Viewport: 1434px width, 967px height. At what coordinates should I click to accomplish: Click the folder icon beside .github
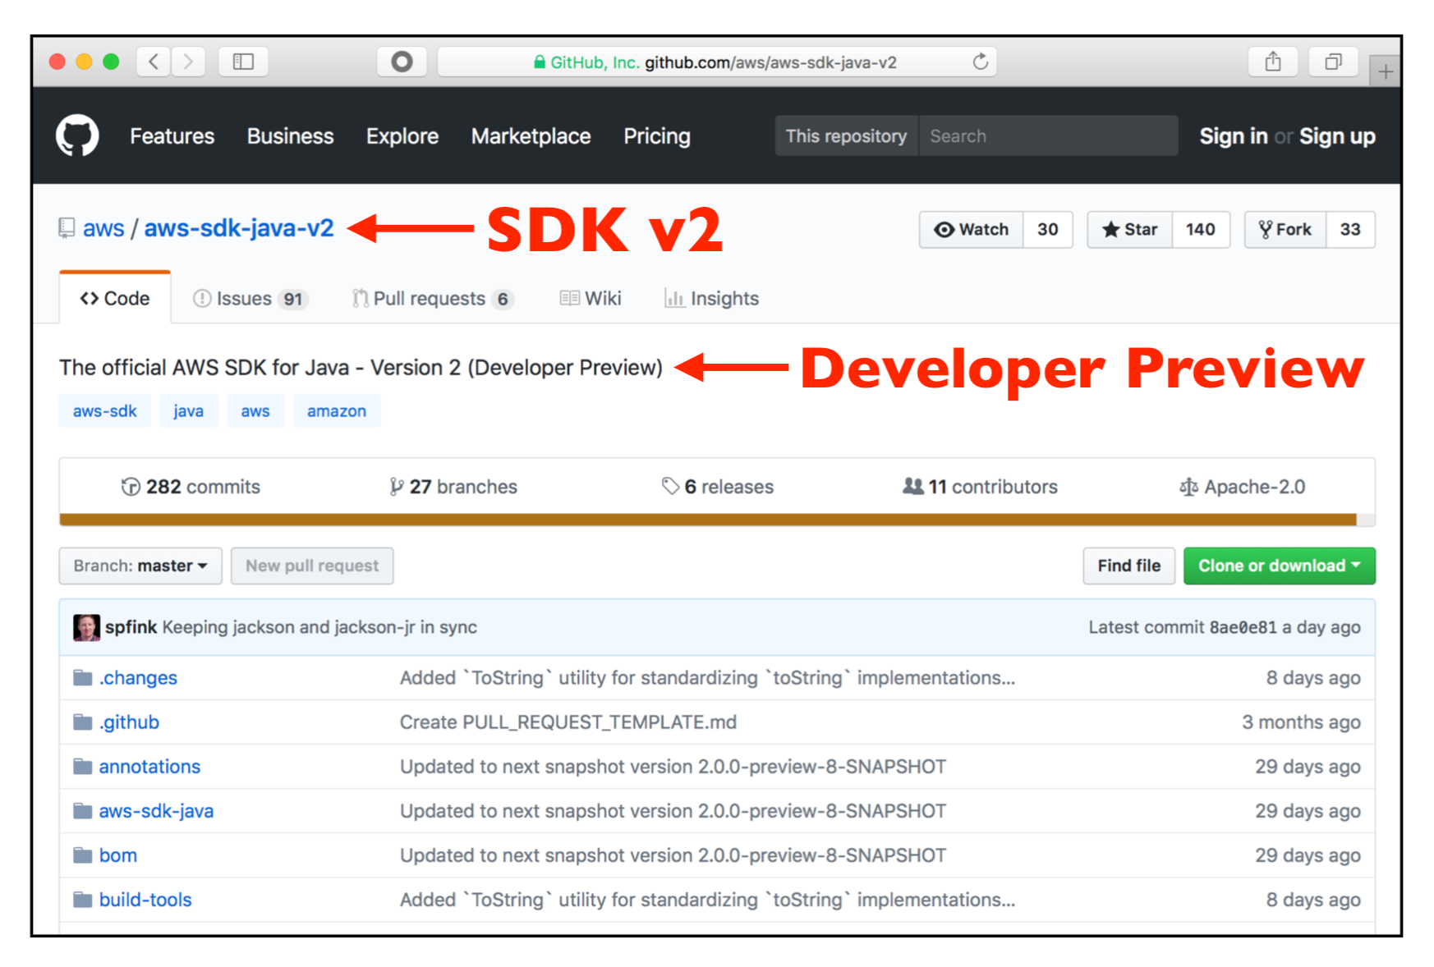[82, 722]
